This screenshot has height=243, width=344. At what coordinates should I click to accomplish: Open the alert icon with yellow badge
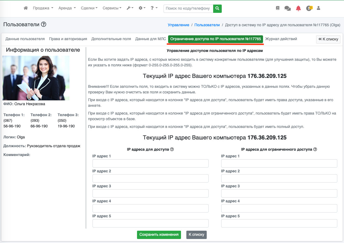point(309,8)
